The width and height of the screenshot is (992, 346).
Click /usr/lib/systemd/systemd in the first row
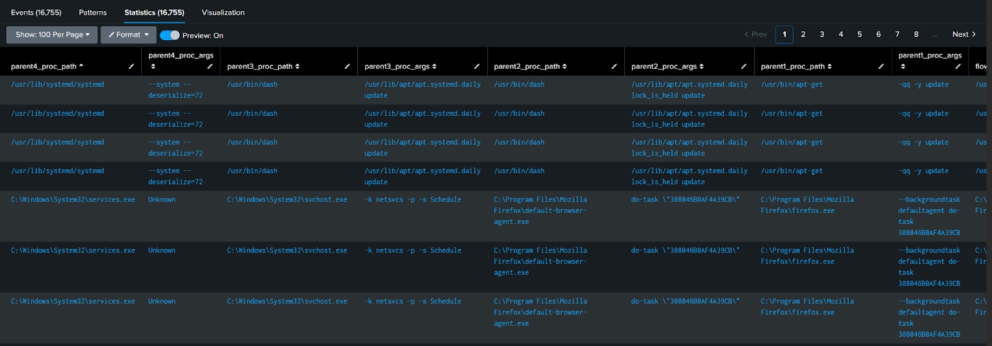click(58, 84)
